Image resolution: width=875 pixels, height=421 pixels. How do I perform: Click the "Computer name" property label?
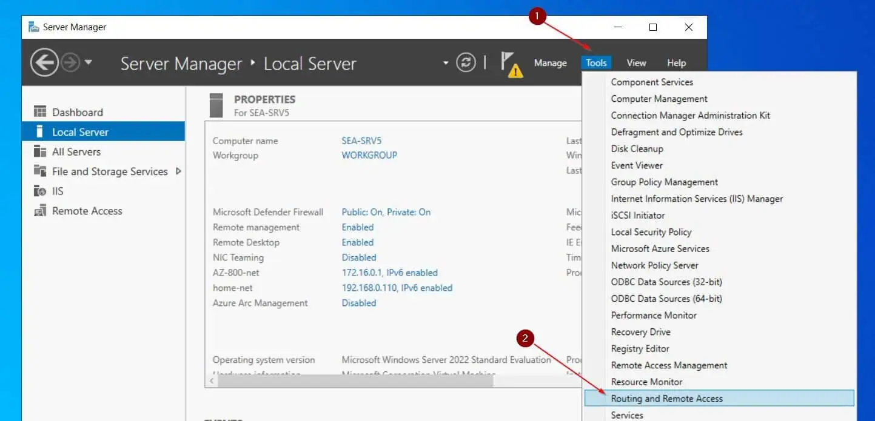(x=246, y=141)
